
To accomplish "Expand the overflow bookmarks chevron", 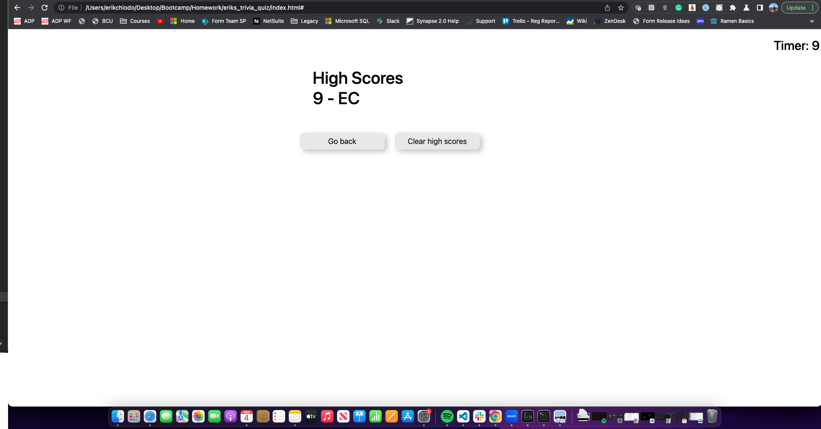I will [x=812, y=21].
